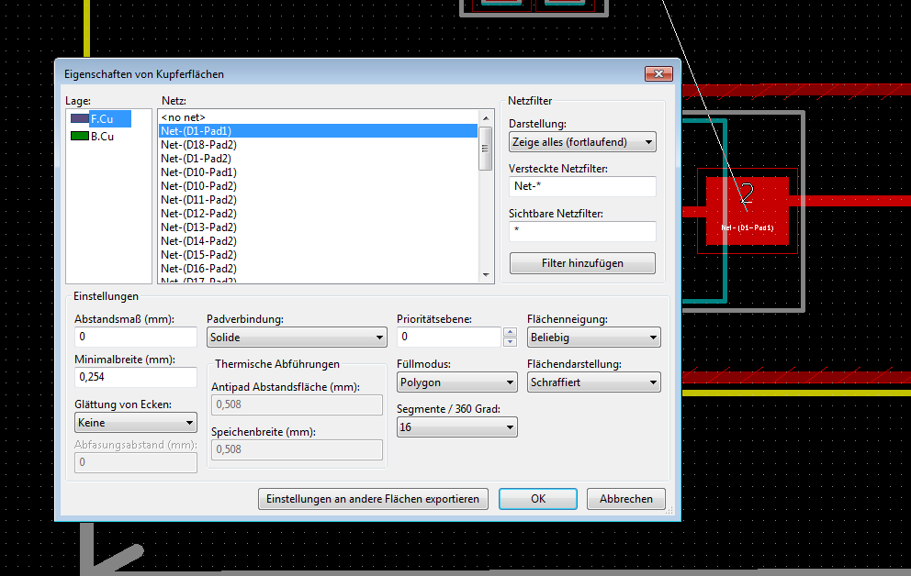Open the Flächendarstellung dropdown
This screenshot has width=911, height=576.
point(594,382)
